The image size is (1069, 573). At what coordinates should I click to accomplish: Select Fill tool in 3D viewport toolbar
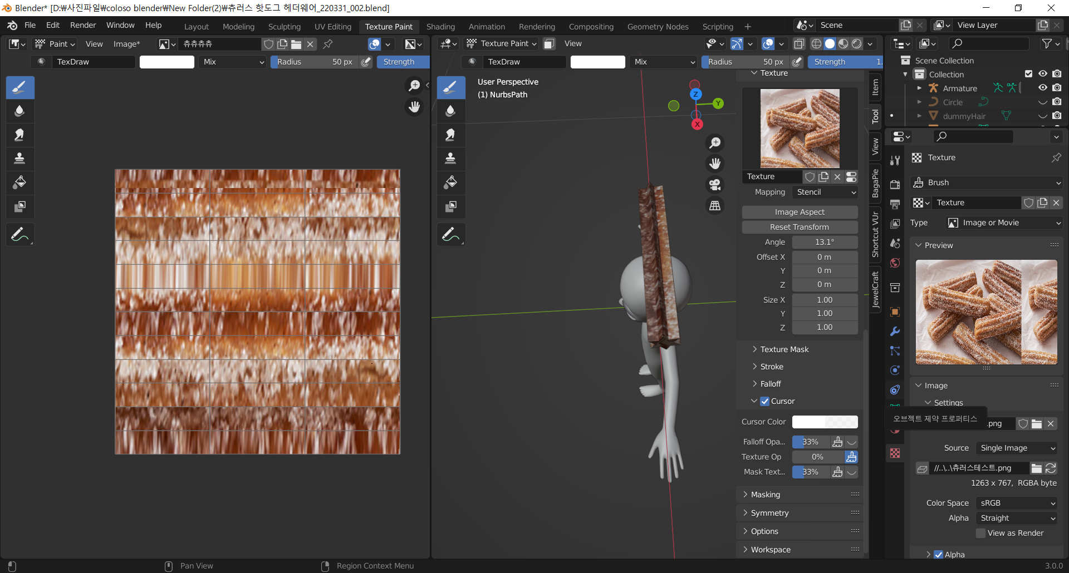[451, 182]
